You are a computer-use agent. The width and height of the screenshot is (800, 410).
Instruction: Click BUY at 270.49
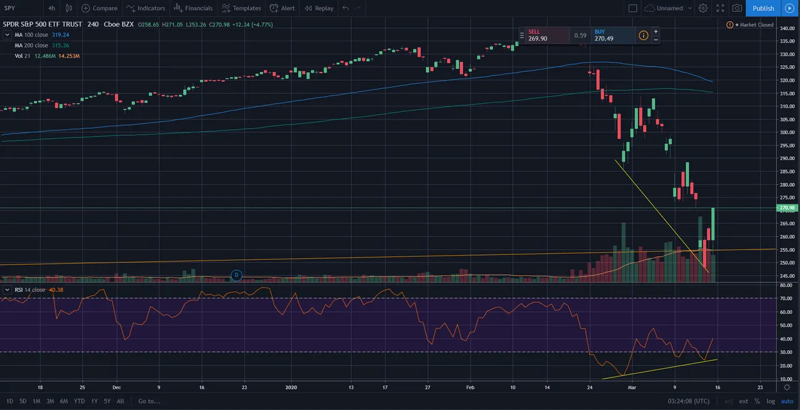[x=614, y=36]
